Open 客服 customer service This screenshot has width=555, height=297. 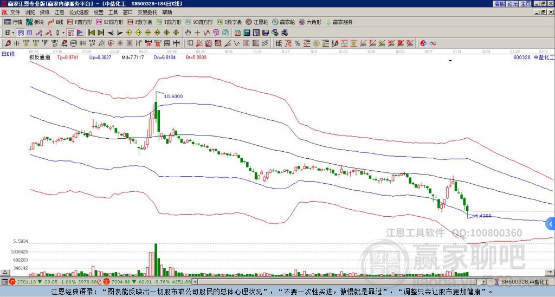point(499,4)
